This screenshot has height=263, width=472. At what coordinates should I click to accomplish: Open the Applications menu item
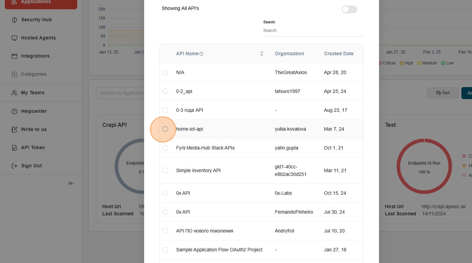click(x=41, y=3)
